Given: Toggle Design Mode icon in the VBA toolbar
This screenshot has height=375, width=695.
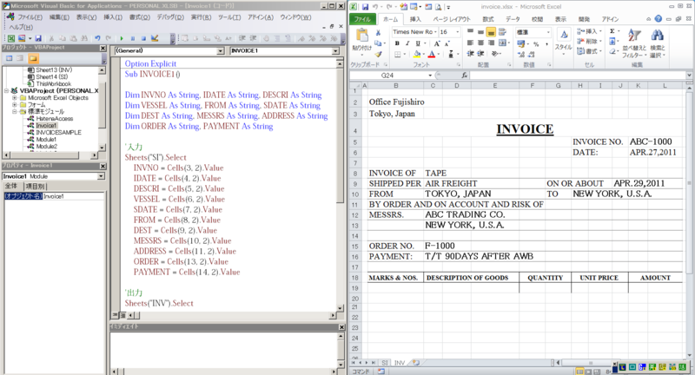Looking at the screenshot, I should 155,38.
